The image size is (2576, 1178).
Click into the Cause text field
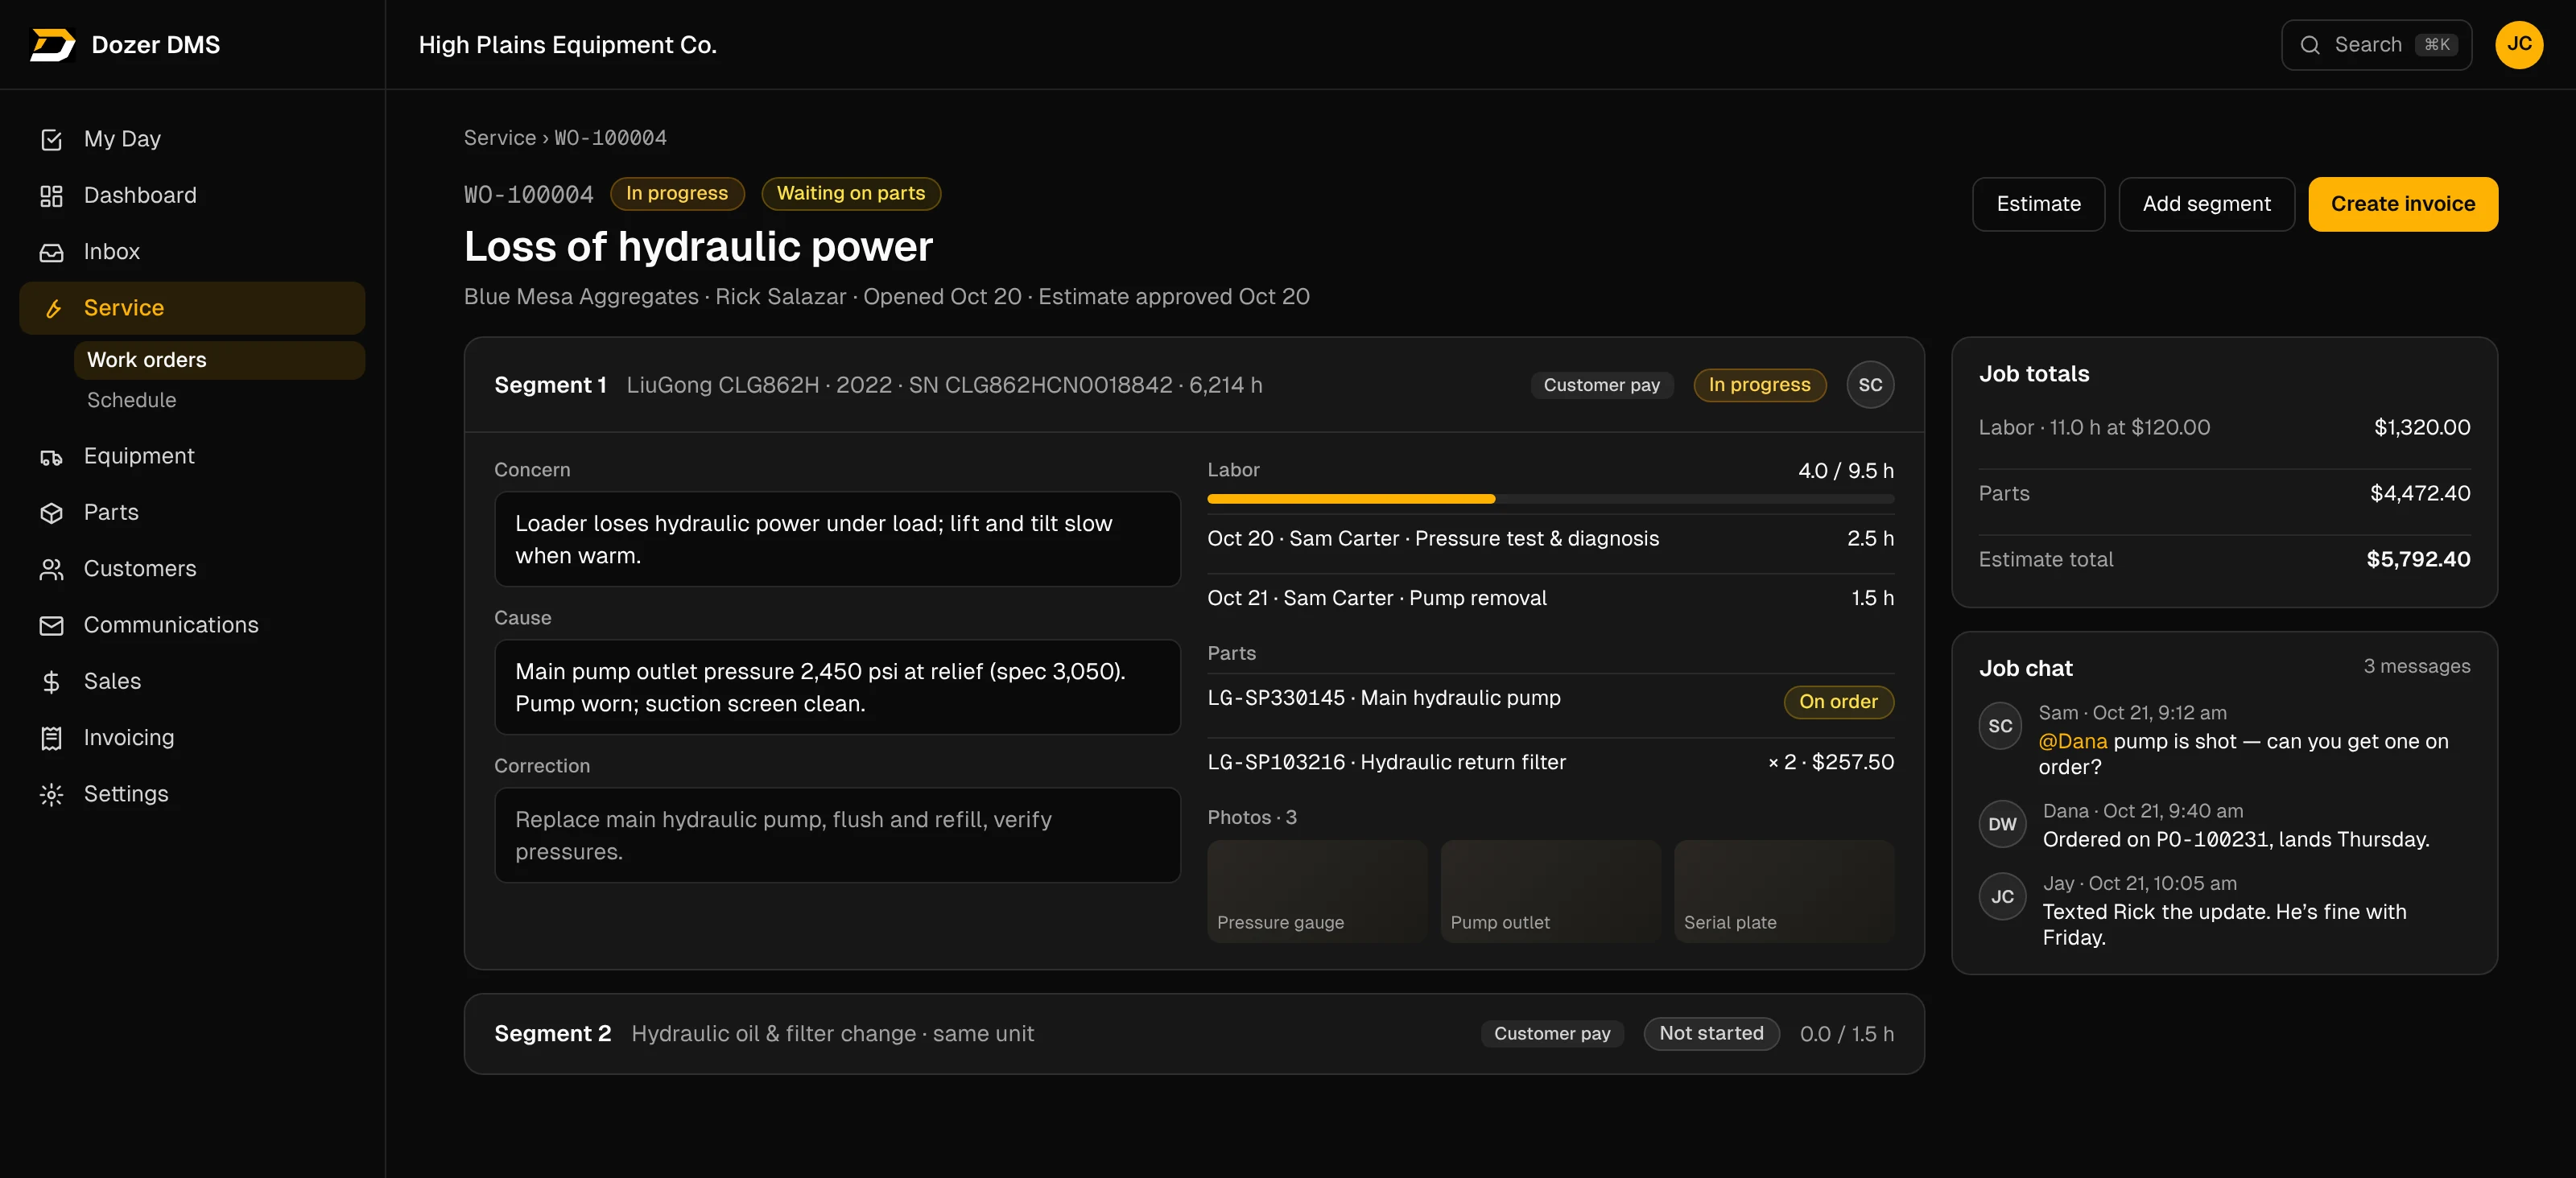coord(837,687)
